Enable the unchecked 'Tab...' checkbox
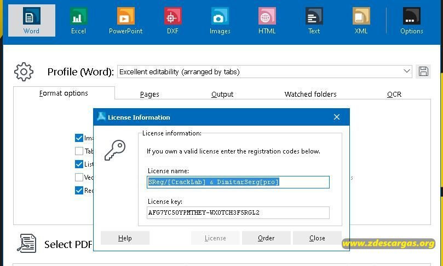Image resolution: width=443 pixels, height=266 pixels. pos(79,151)
